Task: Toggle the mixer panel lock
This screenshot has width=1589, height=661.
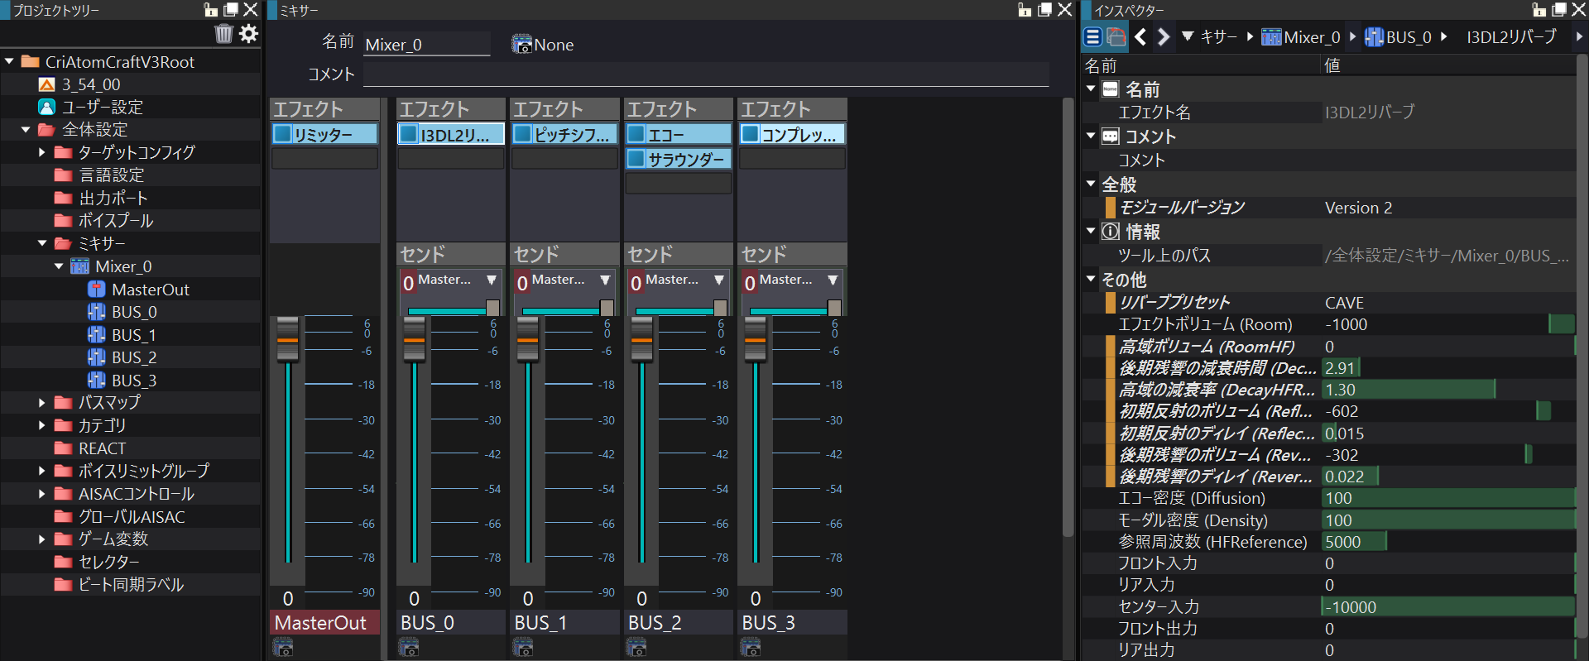Action: (1025, 9)
